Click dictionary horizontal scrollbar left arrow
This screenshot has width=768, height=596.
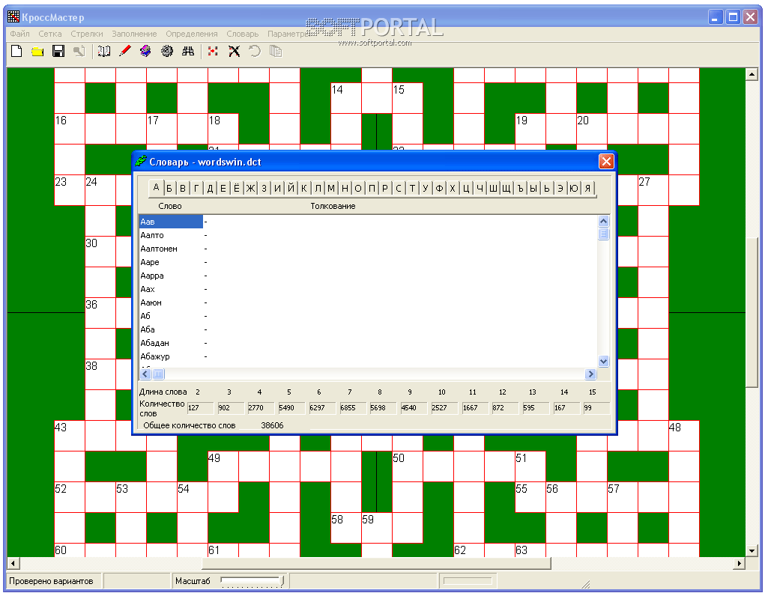(145, 374)
